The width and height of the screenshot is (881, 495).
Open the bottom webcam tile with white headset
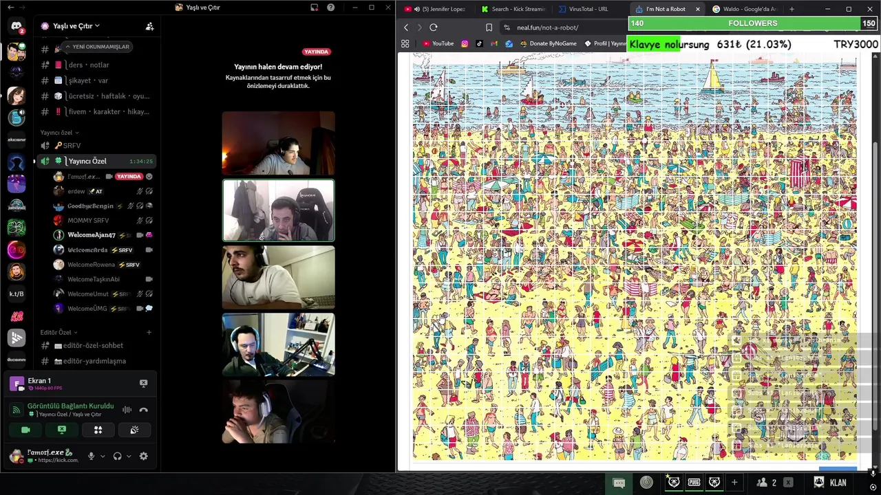(278, 411)
